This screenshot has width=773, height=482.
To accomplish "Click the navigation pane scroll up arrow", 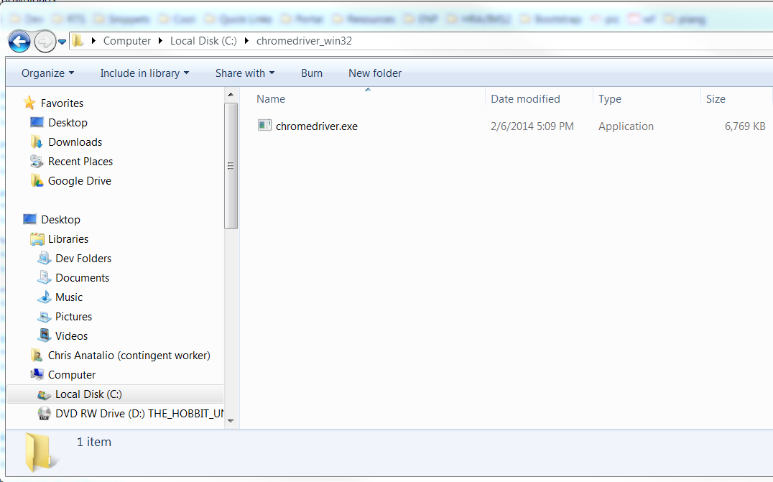I will click(231, 95).
